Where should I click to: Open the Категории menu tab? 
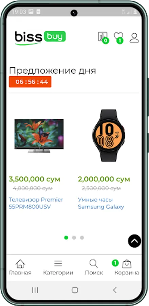click(x=58, y=267)
